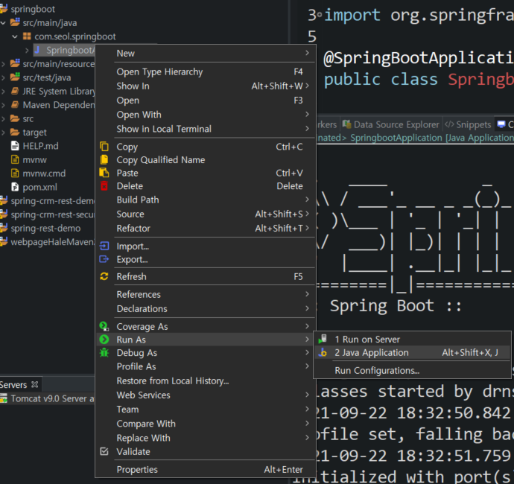Open the Compare With submenu

[205, 424]
